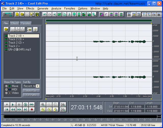This screenshot has width=163, height=128.
Task: Click the Fast Forward transport button
Action: 19,109
